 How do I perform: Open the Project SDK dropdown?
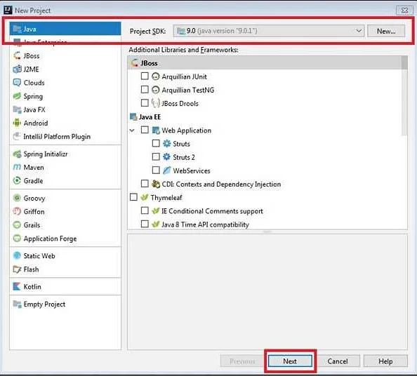[269, 31]
